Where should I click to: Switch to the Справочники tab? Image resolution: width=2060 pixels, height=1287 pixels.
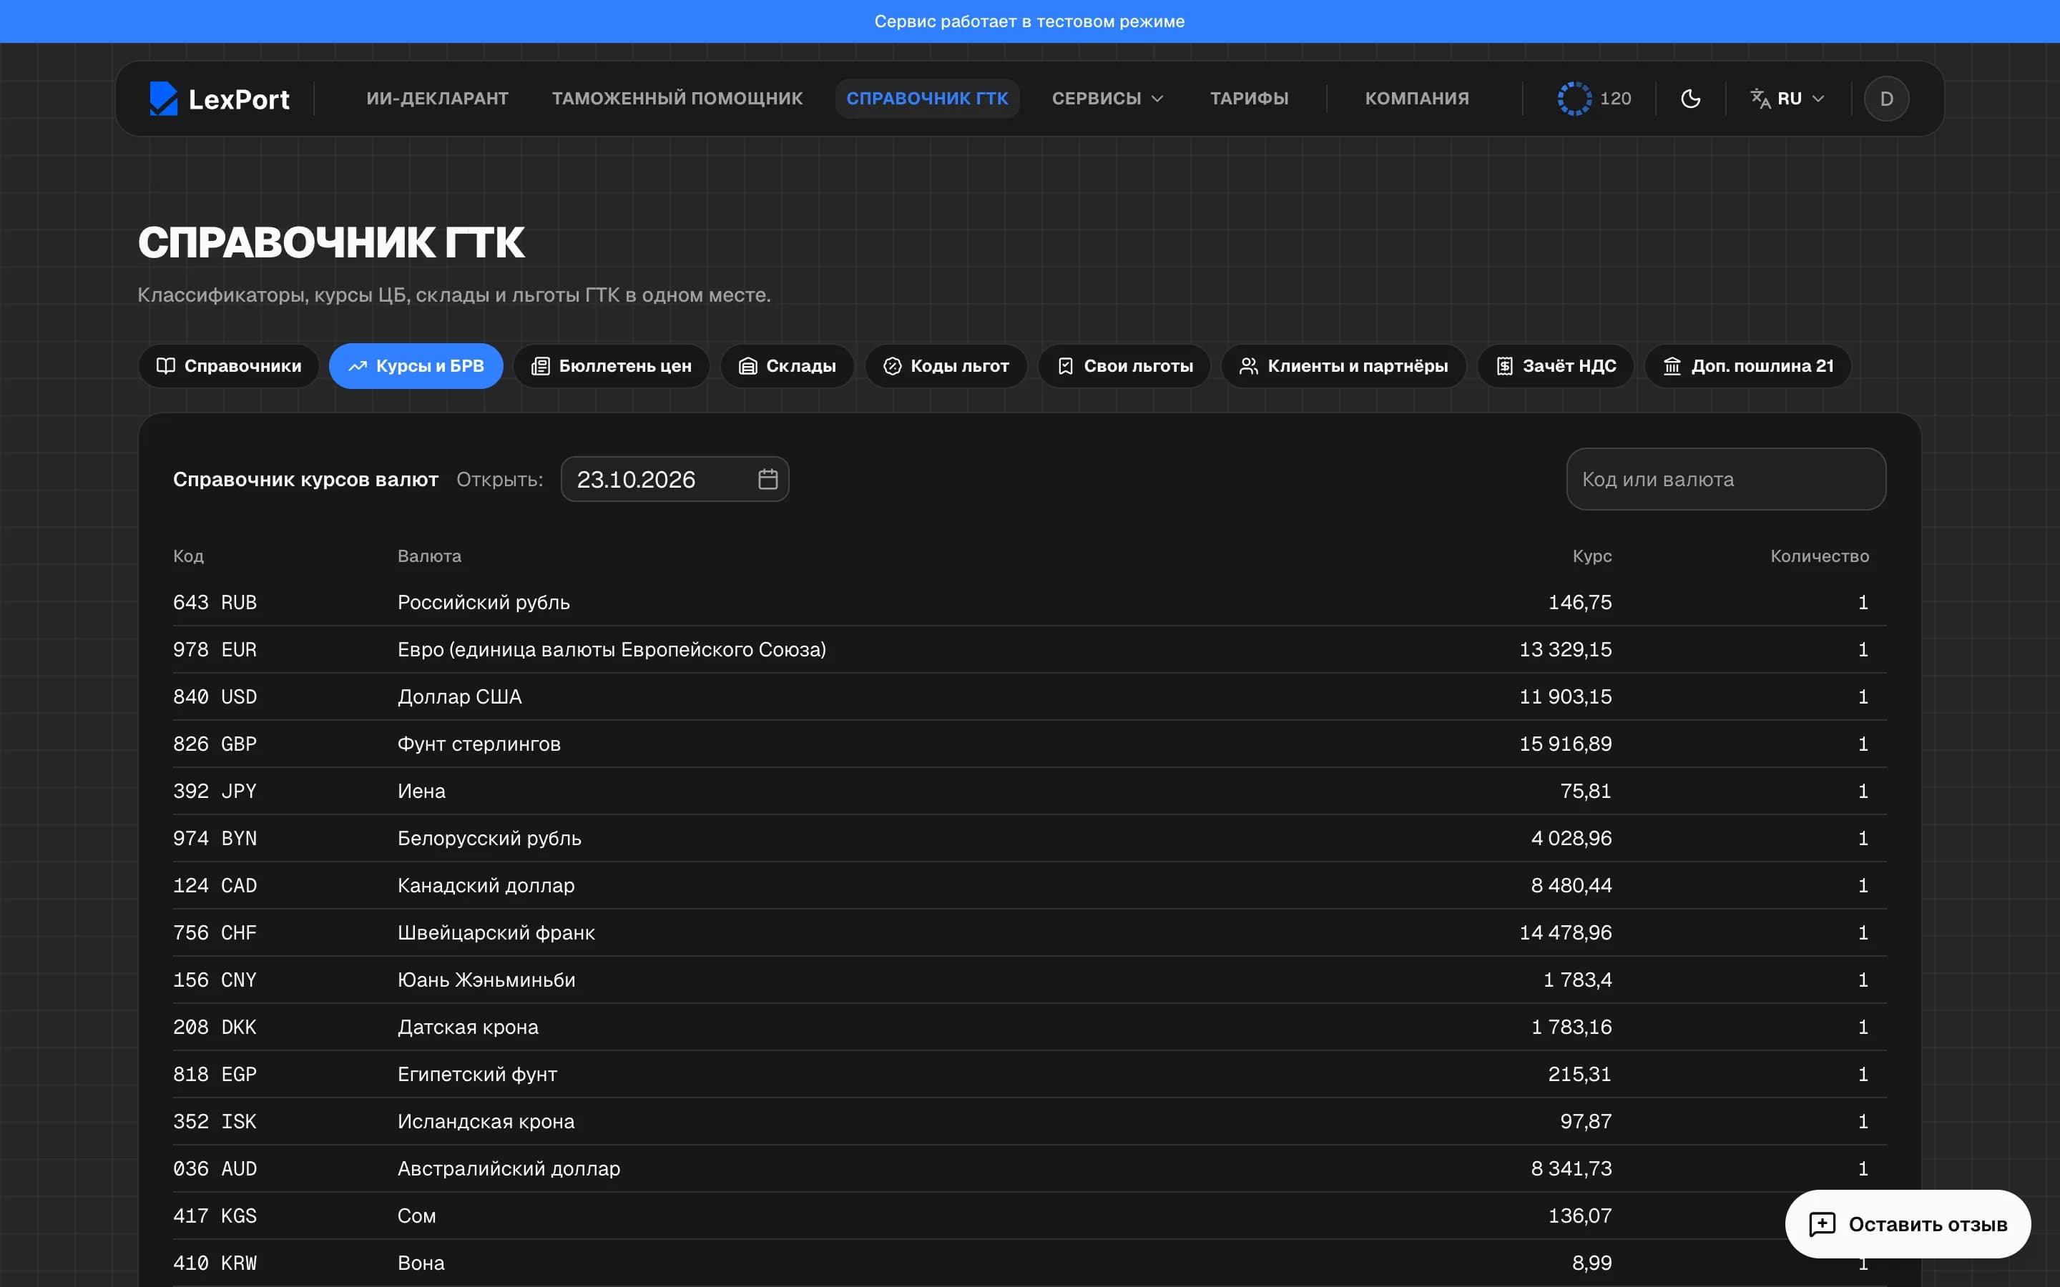pos(229,366)
